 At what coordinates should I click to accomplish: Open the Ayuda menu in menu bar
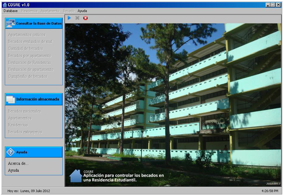pyautogui.click(x=82, y=11)
